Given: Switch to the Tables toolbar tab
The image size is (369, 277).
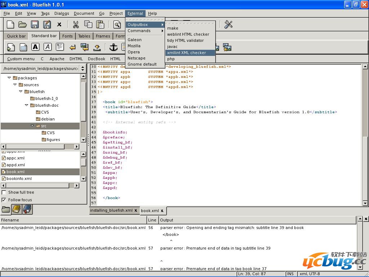Looking at the screenshot, I should (84, 36).
